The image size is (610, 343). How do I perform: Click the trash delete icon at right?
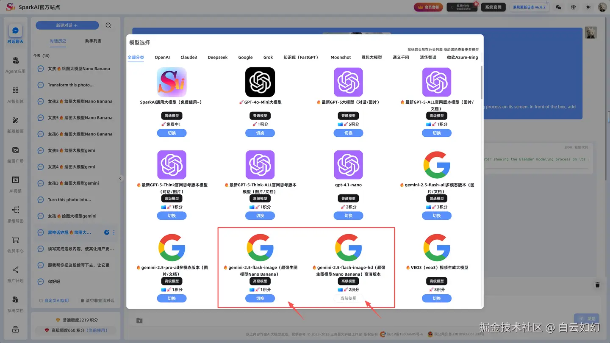tap(597, 285)
